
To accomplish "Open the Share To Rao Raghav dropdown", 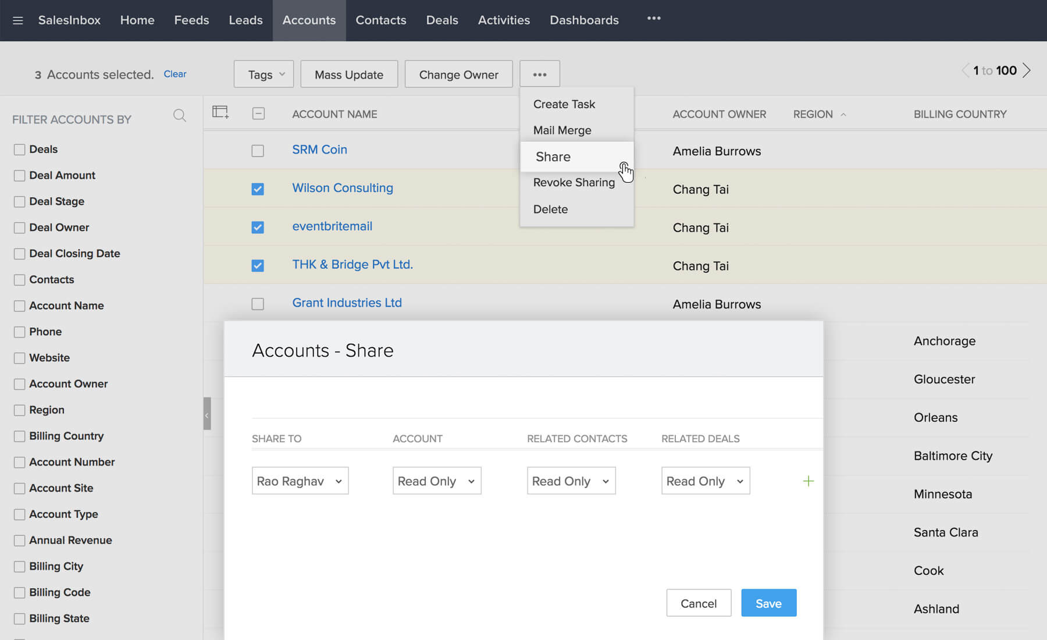I will coord(300,481).
